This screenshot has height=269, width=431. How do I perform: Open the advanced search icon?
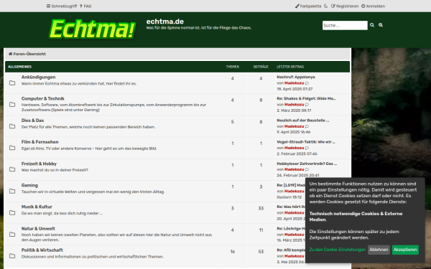381,25
